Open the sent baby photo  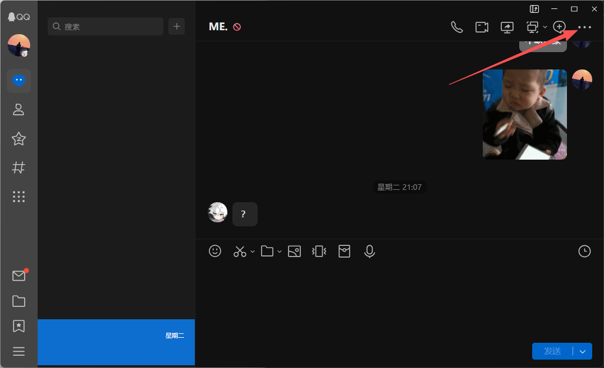pos(525,114)
